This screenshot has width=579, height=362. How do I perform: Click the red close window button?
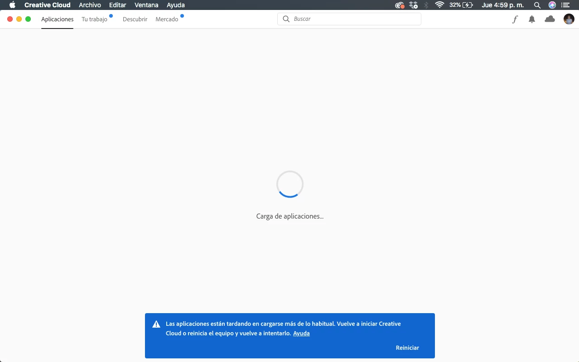[10, 19]
